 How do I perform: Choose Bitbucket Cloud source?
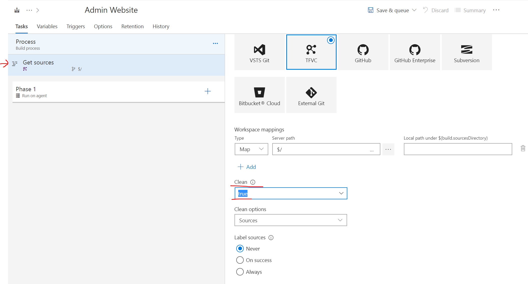click(259, 95)
